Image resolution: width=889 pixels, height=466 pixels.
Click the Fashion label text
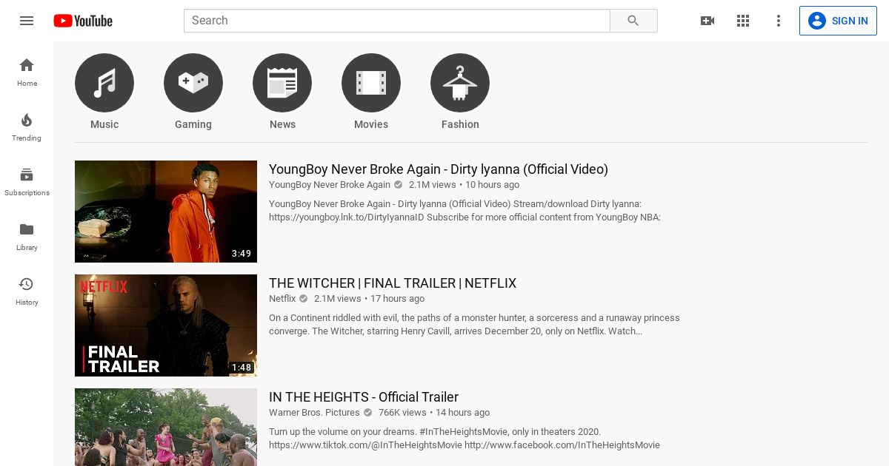(x=460, y=124)
